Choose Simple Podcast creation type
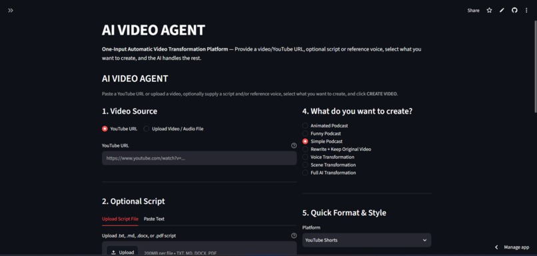 pos(322,142)
